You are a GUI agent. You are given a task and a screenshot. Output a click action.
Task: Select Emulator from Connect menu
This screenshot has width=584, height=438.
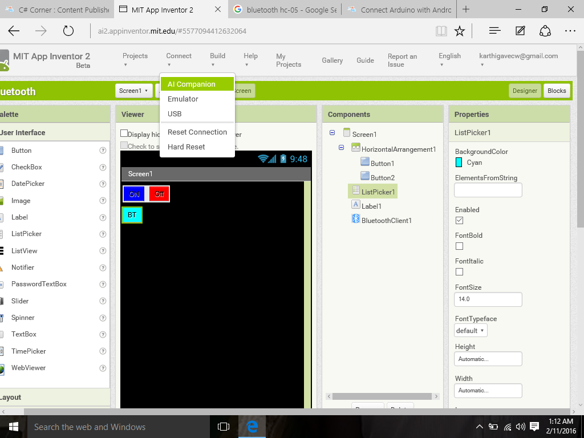click(x=197, y=99)
